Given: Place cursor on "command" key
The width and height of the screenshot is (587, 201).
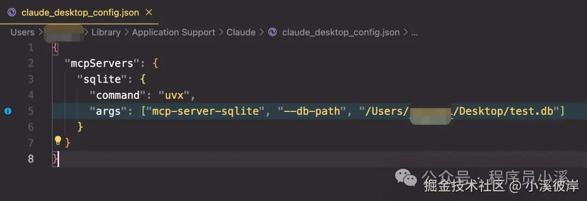Looking at the screenshot, I should pos(117,95).
